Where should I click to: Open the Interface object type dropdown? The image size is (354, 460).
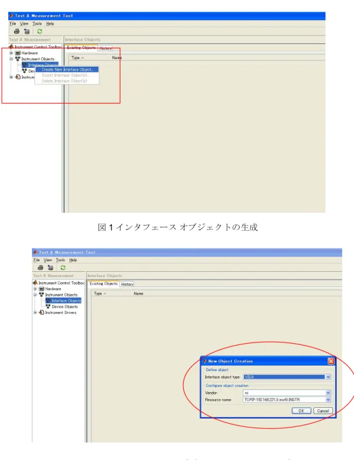pyautogui.click(x=328, y=376)
